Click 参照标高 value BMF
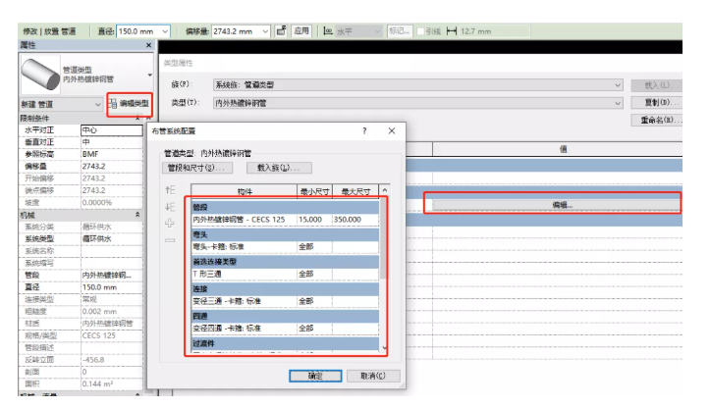The width and height of the screenshot is (710, 407). (x=111, y=154)
